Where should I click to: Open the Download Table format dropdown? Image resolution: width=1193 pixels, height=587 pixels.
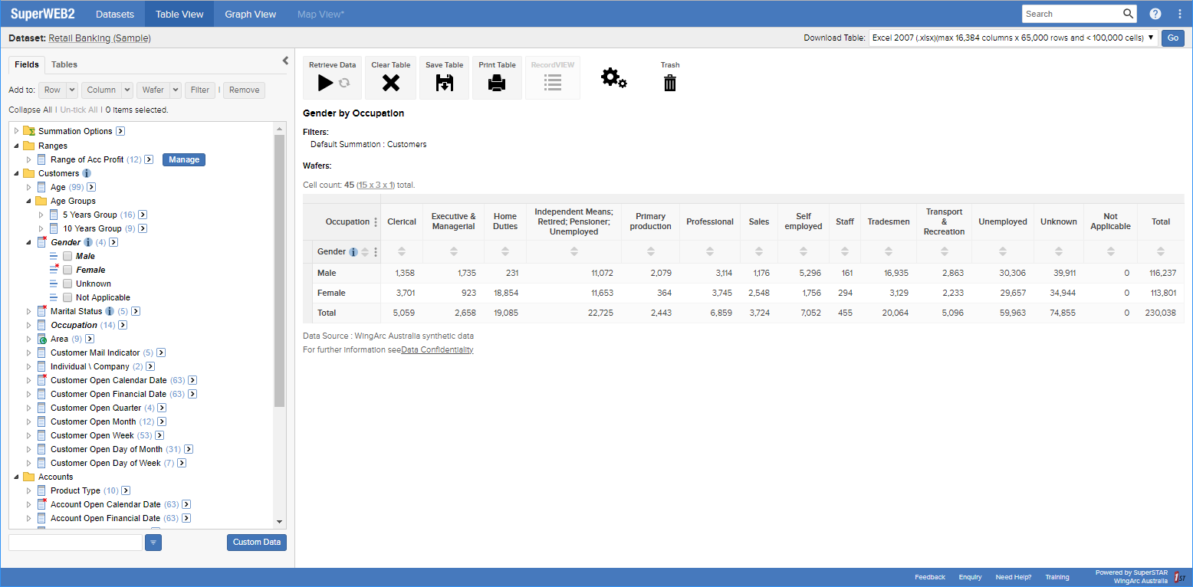tap(1013, 38)
